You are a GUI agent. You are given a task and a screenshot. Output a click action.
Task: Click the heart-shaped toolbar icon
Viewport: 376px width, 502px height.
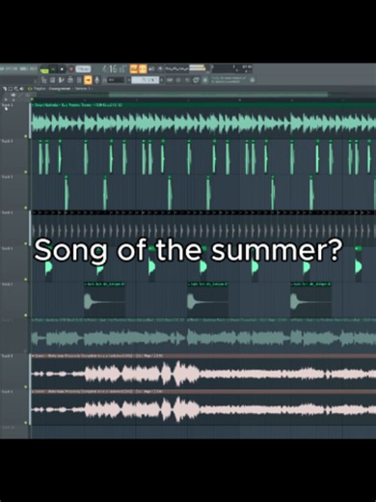(x=196, y=80)
